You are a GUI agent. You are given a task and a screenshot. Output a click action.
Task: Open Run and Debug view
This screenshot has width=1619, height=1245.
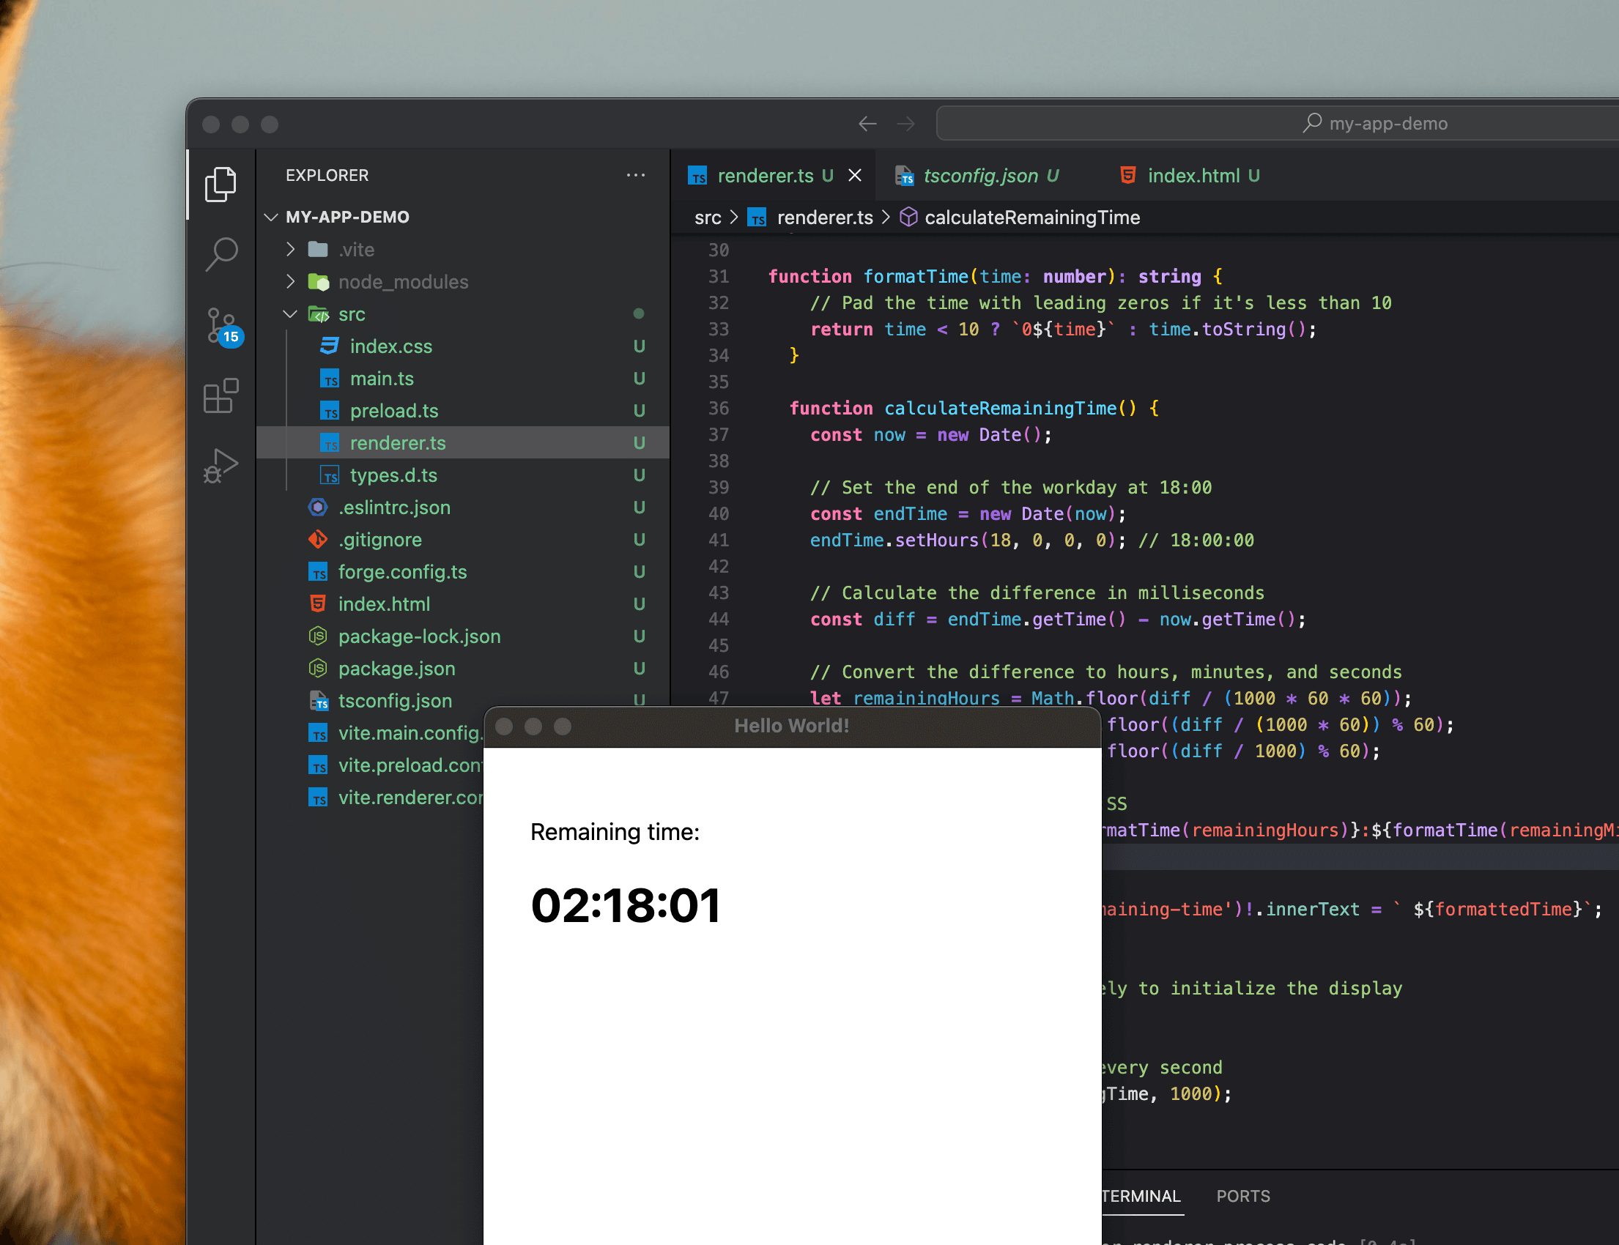(221, 466)
